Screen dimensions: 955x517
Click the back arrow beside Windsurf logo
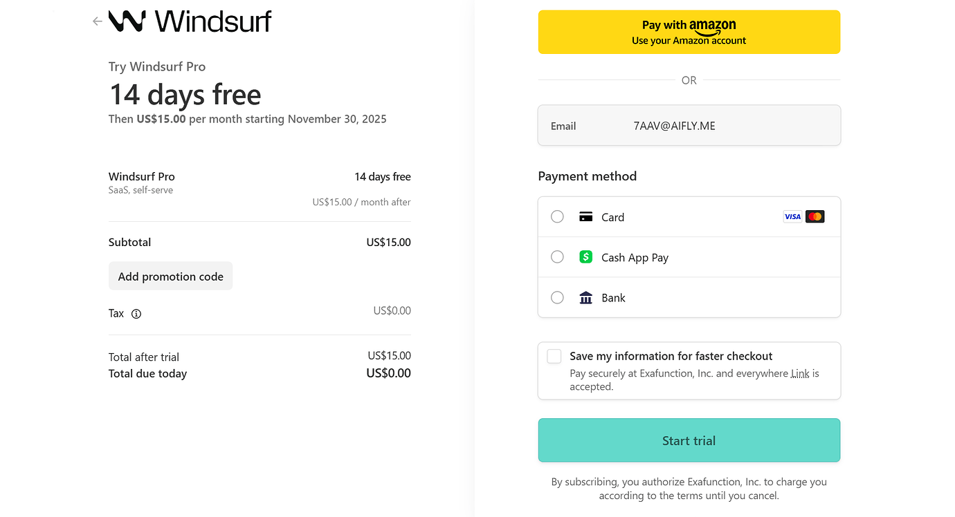pyautogui.click(x=97, y=21)
